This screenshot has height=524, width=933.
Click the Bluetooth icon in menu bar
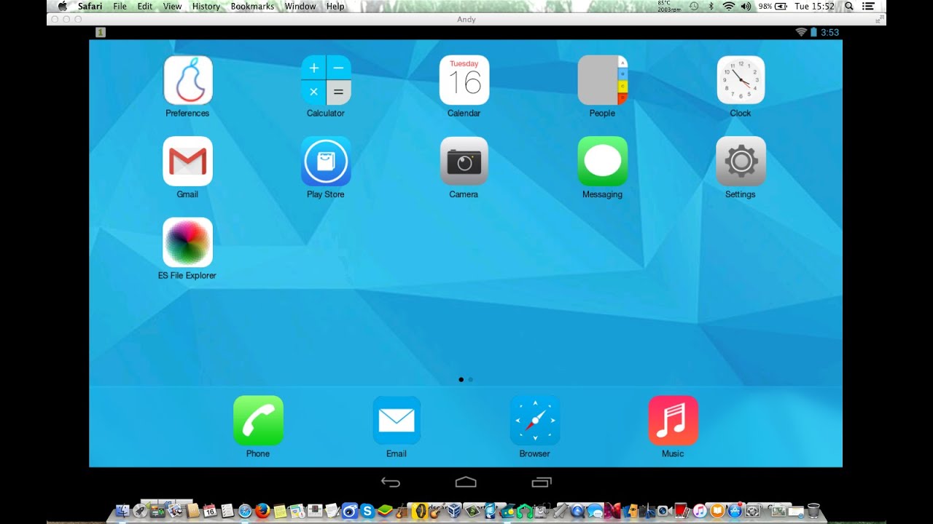pos(711,7)
